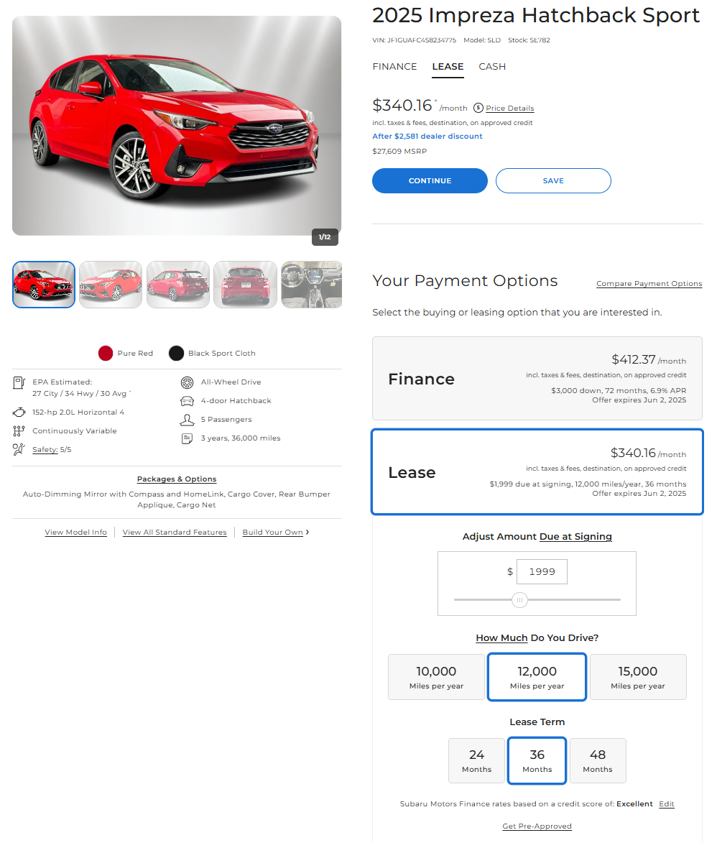Switch to the CASH tab
717x843 pixels.
pyautogui.click(x=492, y=67)
